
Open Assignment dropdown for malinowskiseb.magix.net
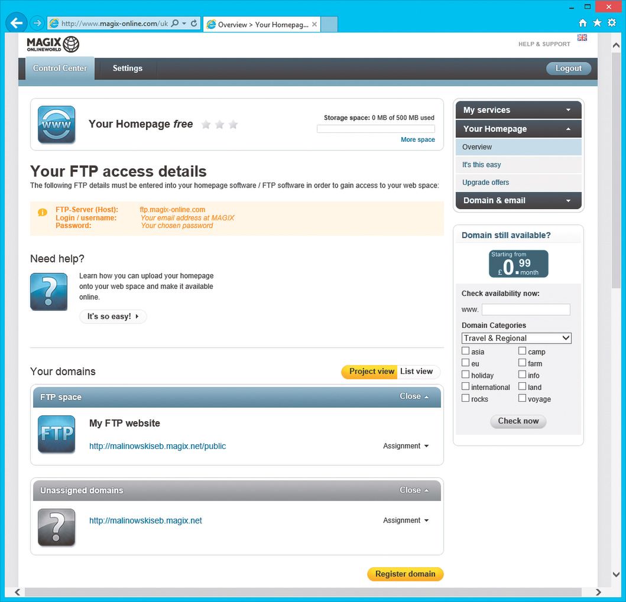click(406, 520)
